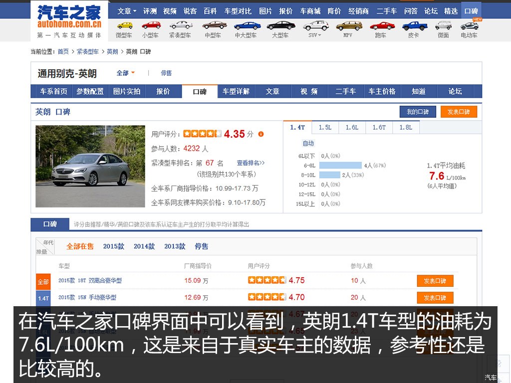Click the orange 发表口碑 button in header
The width and height of the screenshot is (511, 383).
(x=459, y=112)
